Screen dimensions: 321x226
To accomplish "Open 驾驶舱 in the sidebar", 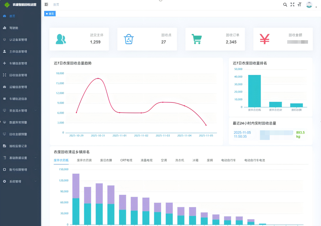I will point(14,28).
